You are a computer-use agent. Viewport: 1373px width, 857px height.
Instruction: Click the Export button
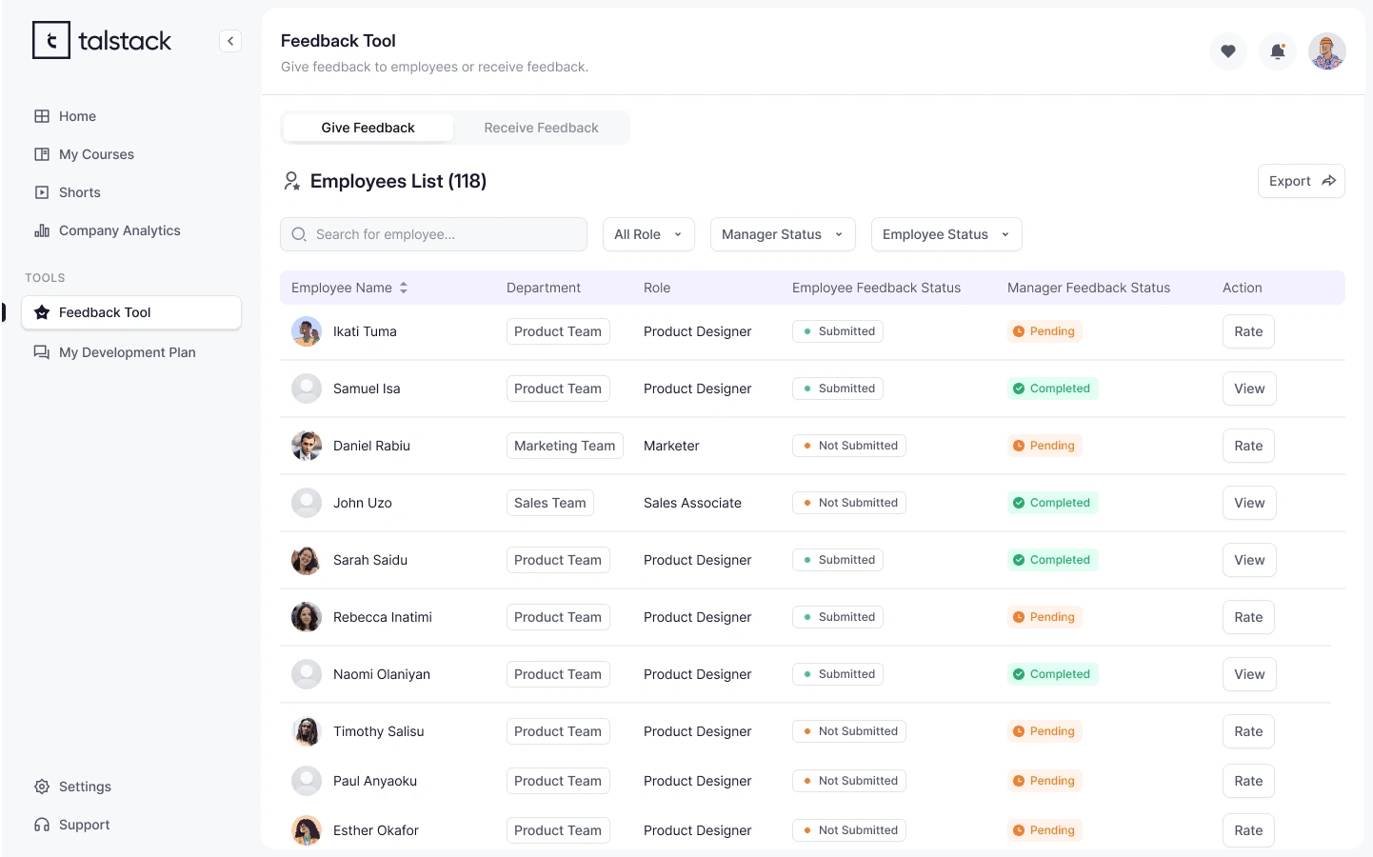click(x=1301, y=181)
